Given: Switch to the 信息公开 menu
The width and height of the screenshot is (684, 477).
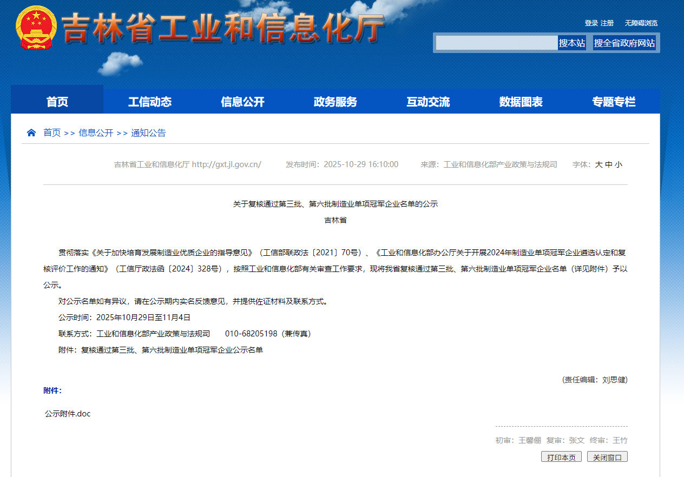Looking at the screenshot, I should 242,101.
